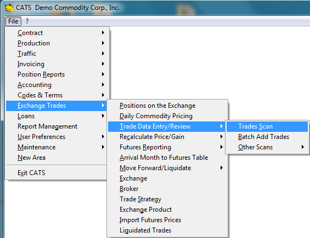Open the Invoicing submenu
This screenshot has width=310, height=238.
57,64
